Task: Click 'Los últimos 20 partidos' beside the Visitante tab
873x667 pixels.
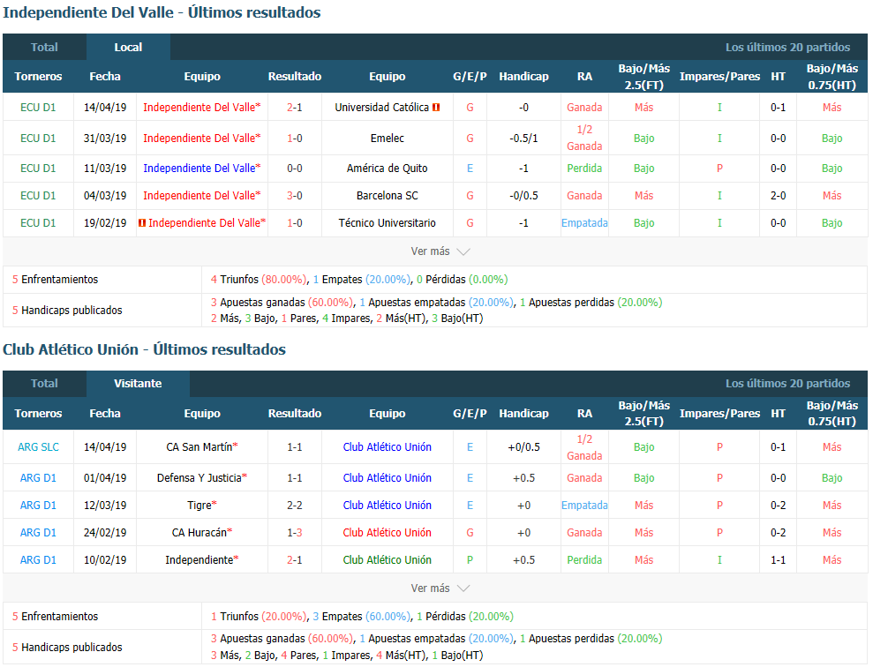Action: (787, 383)
